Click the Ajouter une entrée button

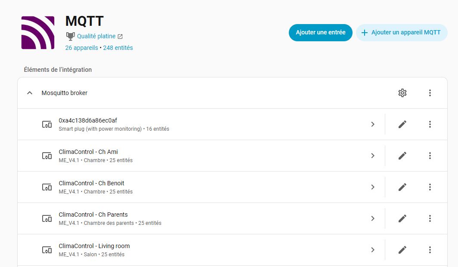coord(320,32)
